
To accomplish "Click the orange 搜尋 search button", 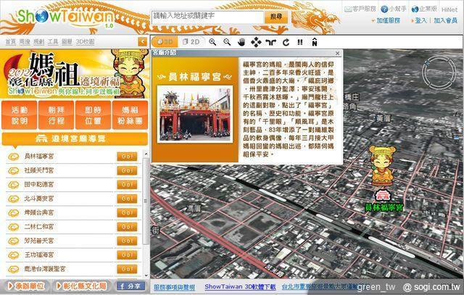I will point(276,17).
